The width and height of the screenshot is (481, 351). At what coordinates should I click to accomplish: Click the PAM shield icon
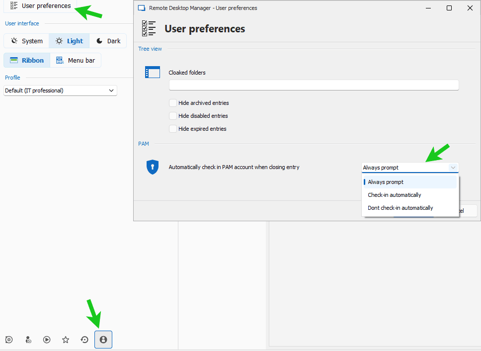[x=153, y=167]
